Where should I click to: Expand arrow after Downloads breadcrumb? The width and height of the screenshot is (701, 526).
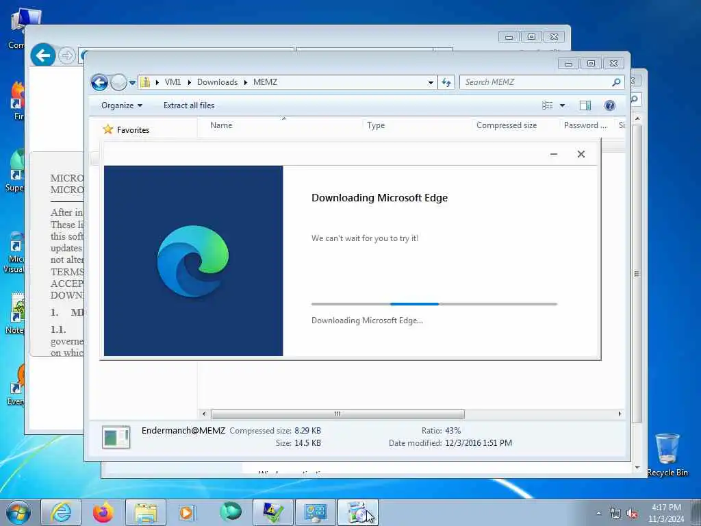[246, 82]
